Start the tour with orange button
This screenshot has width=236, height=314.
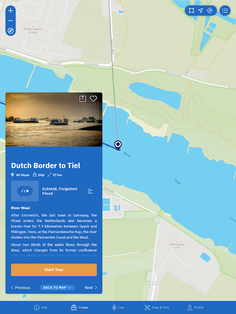54,270
